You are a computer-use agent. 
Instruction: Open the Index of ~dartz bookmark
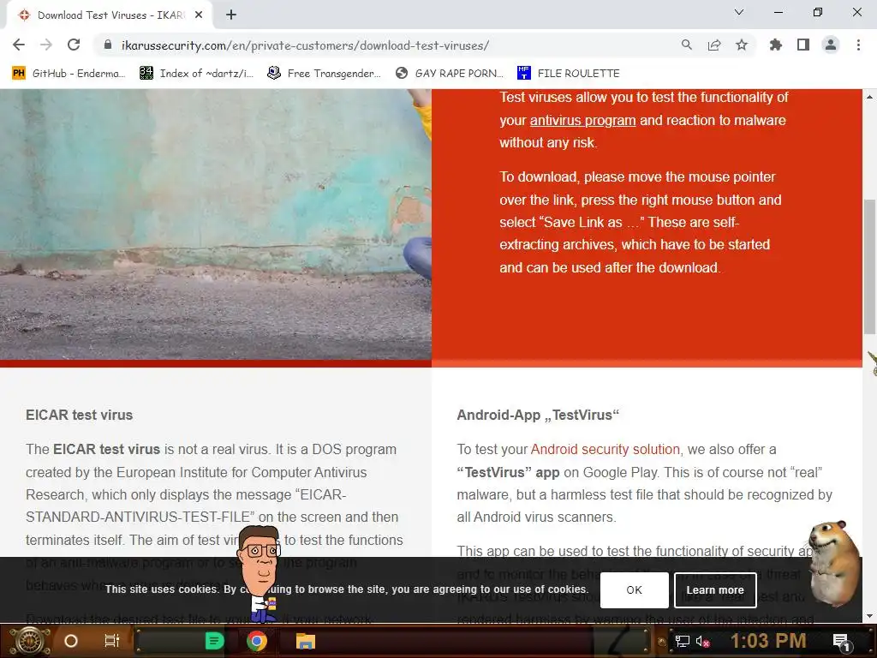[x=196, y=74]
